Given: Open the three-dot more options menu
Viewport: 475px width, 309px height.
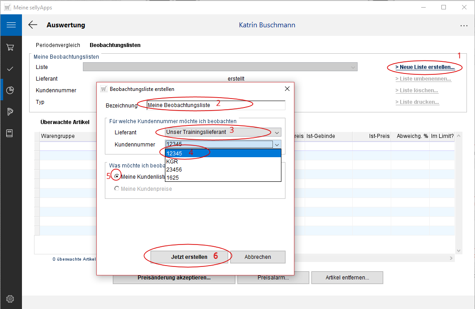Looking at the screenshot, I should click(464, 26).
